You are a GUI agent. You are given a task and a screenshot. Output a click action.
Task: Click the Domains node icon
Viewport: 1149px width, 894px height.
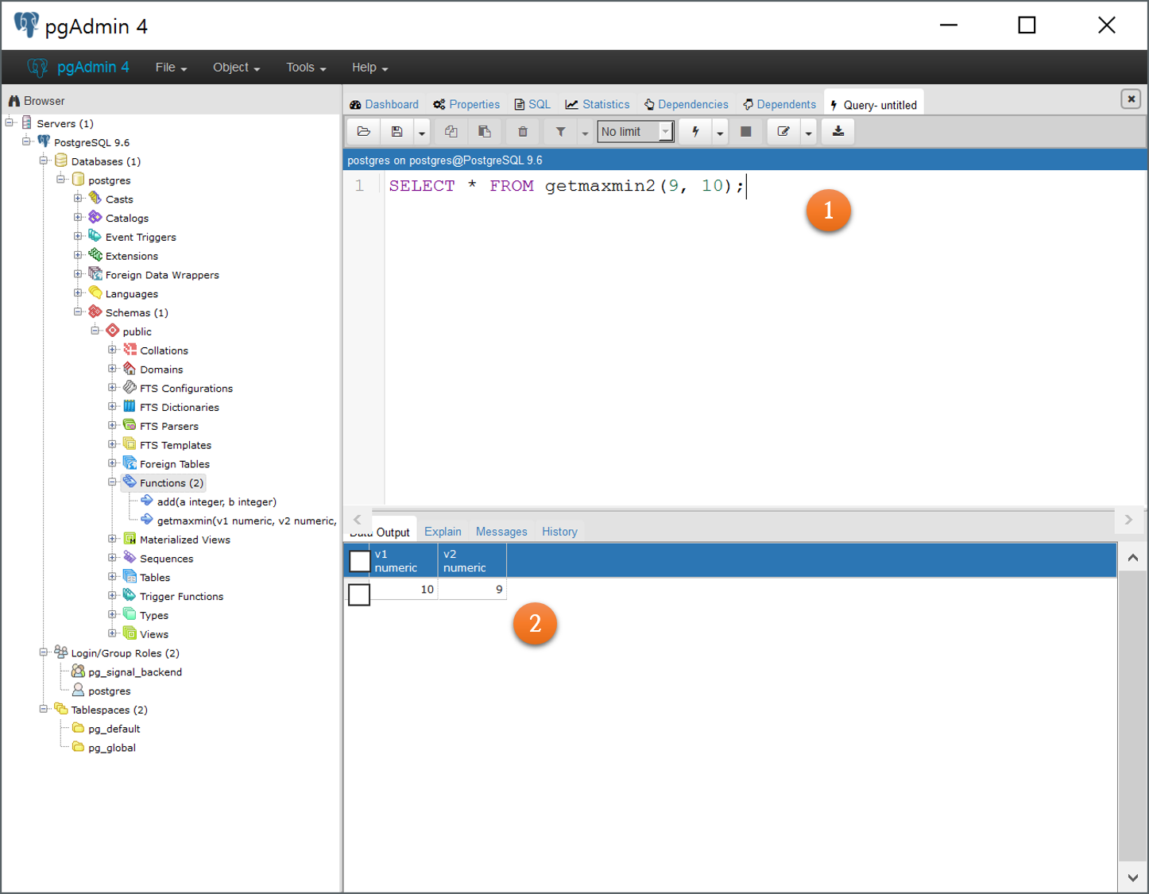(130, 369)
